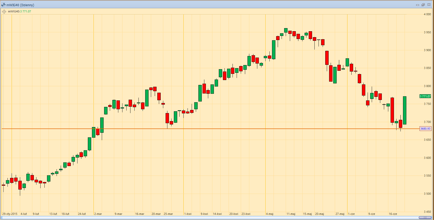Screen dimensions: 434x220
Task: Click the '15-maj' date label
Action: pyautogui.click(x=307, y=214)
